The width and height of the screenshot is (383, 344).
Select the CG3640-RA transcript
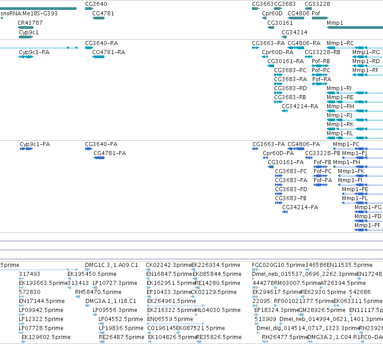pos(89,48)
